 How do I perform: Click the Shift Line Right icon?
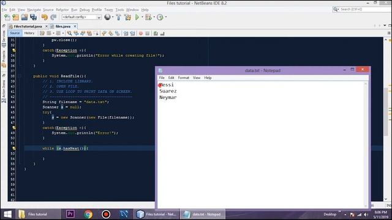[x=132, y=33]
